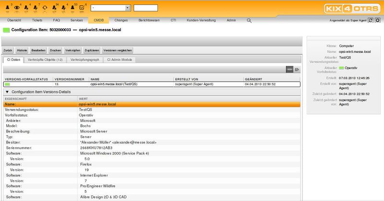Click the circular arrows icon in toolbar

pos(45,8)
